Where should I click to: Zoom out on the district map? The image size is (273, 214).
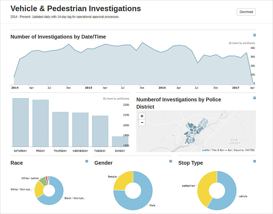click(142, 123)
